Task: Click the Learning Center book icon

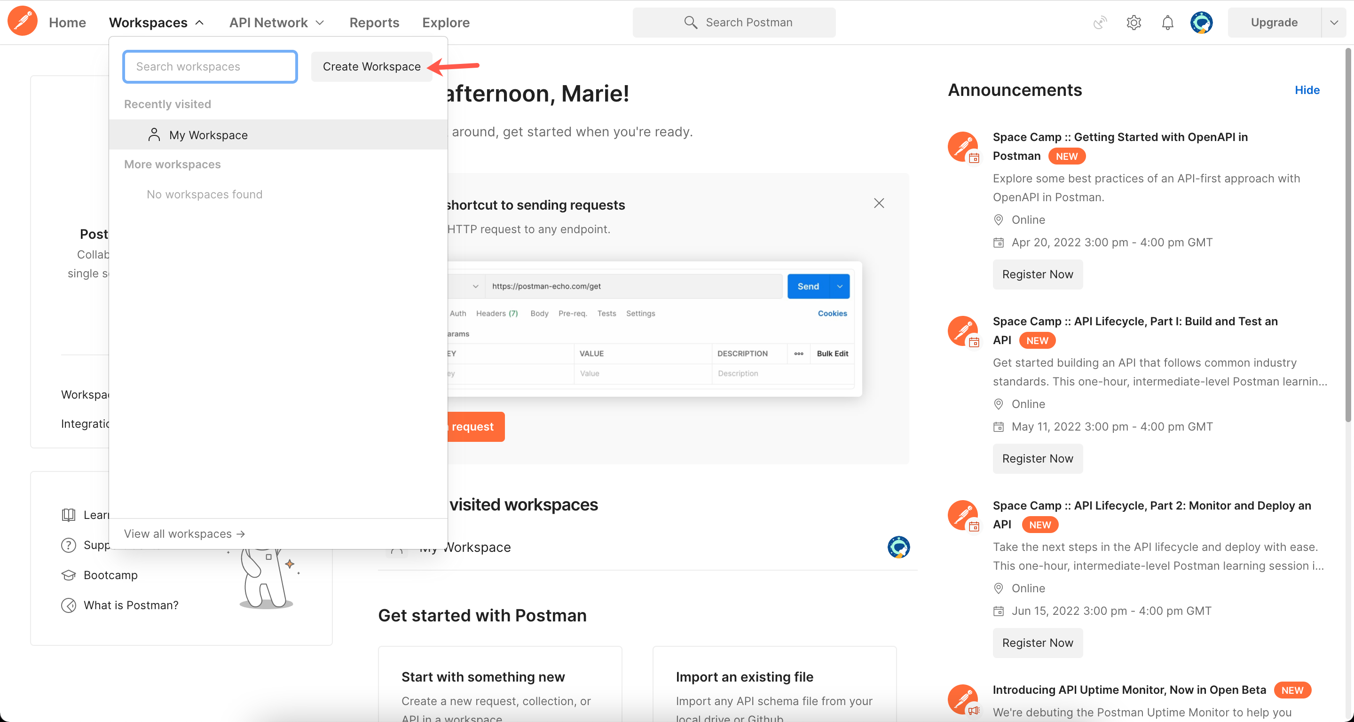Action: pos(68,515)
